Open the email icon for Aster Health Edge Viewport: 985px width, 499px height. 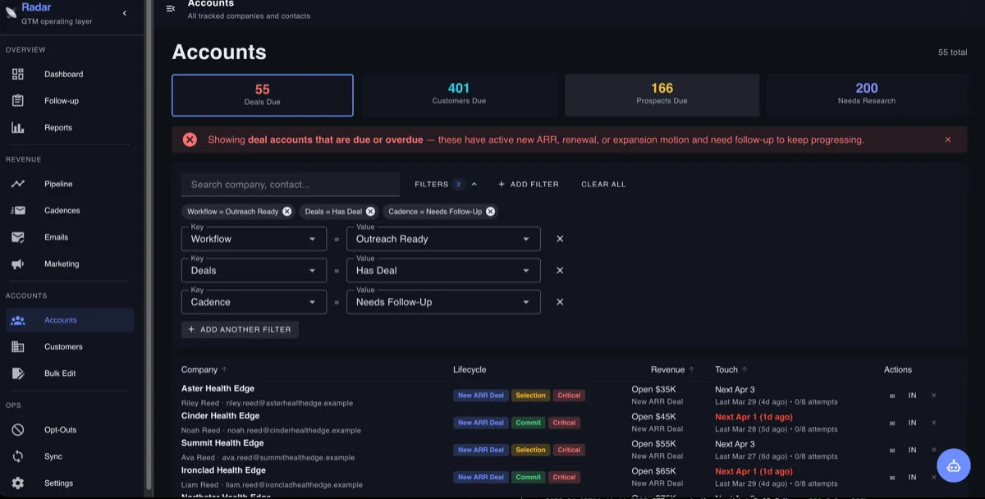tap(891, 395)
